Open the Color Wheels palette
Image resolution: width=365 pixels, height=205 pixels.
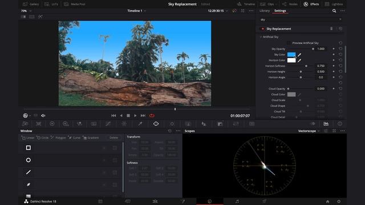coord(52,124)
